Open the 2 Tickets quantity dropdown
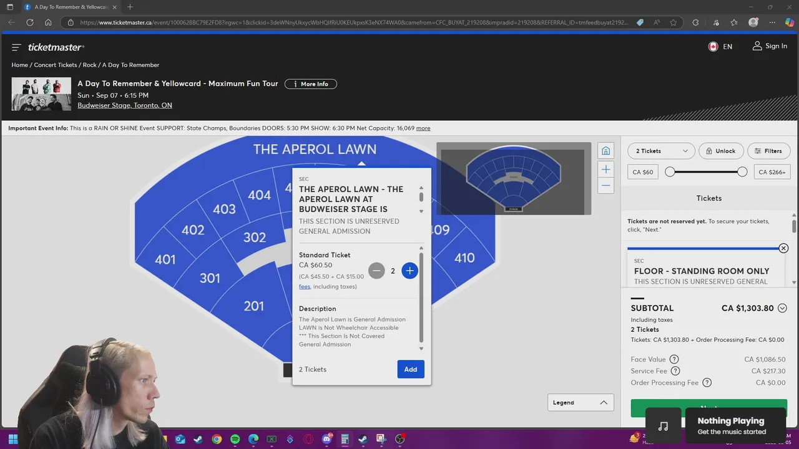The width and height of the screenshot is (799, 449). (661, 151)
